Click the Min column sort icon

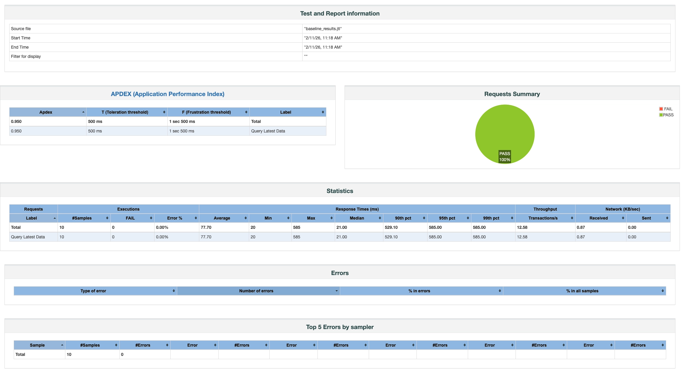(x=288, y=218)
